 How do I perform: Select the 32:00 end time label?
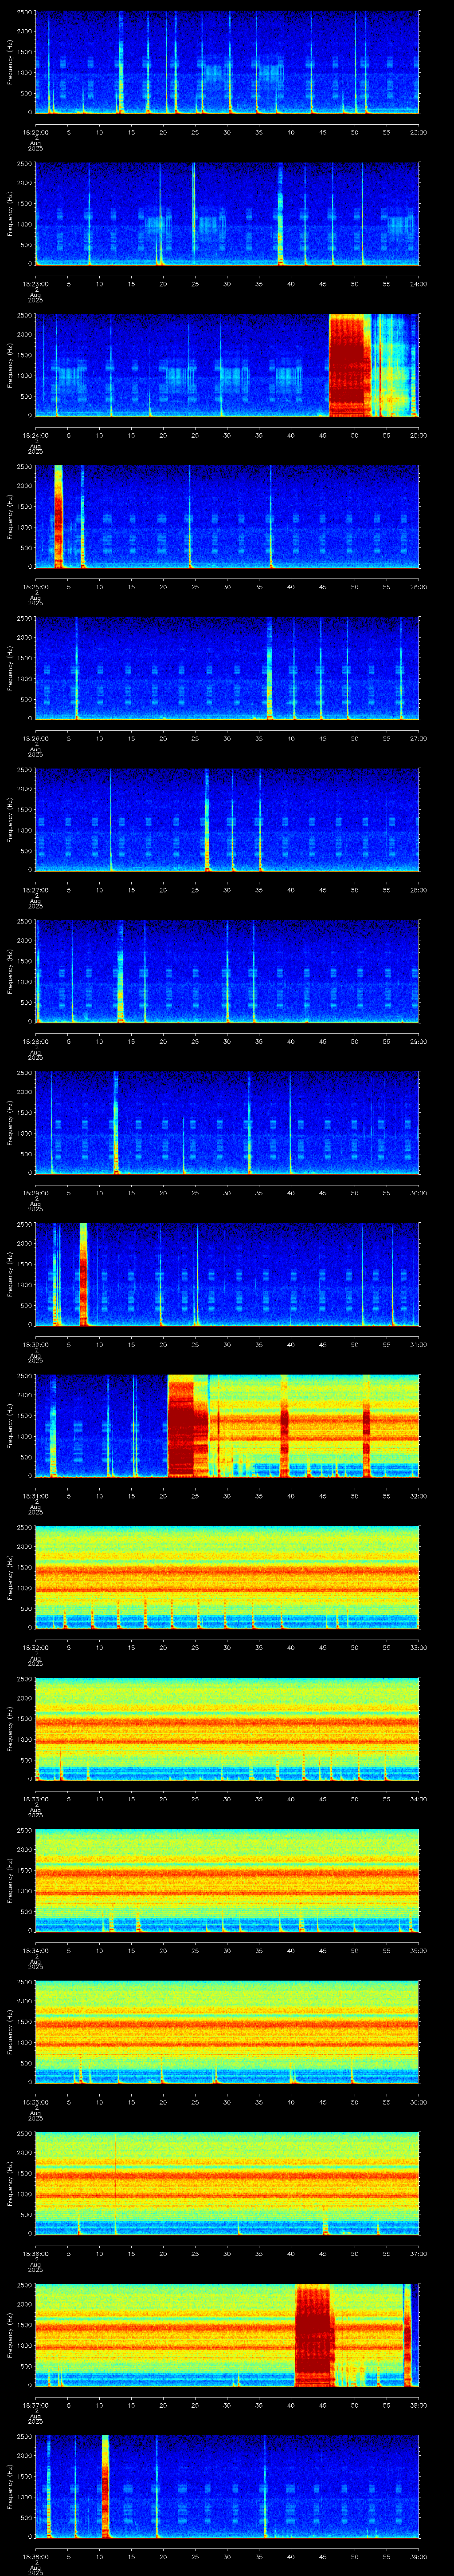click(x=419, y=1495)
